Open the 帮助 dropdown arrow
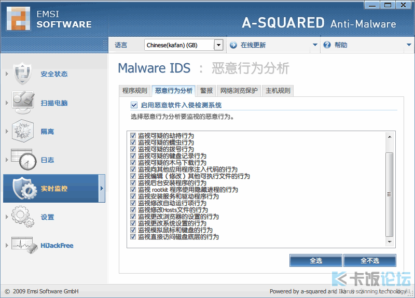The height and width of the screenshot is (298, 415). 409,45
